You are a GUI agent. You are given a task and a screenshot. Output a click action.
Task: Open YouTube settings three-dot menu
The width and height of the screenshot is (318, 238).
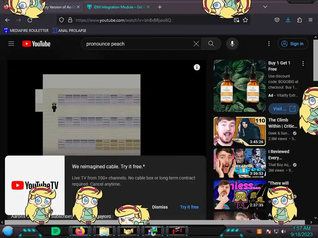coord(269,44)
